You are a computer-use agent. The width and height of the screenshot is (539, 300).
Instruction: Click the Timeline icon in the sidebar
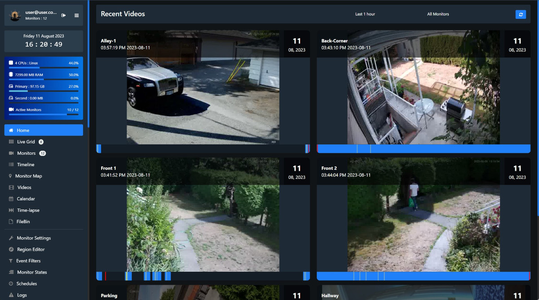click(11, 165)
